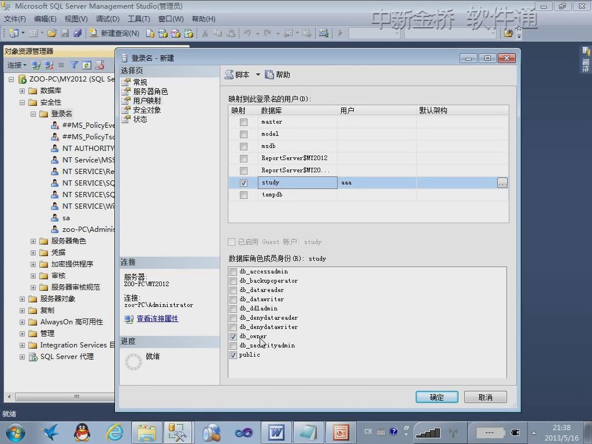Open the General page (常规)
This screenshot has height=444, width=592.
click(140, 82)
